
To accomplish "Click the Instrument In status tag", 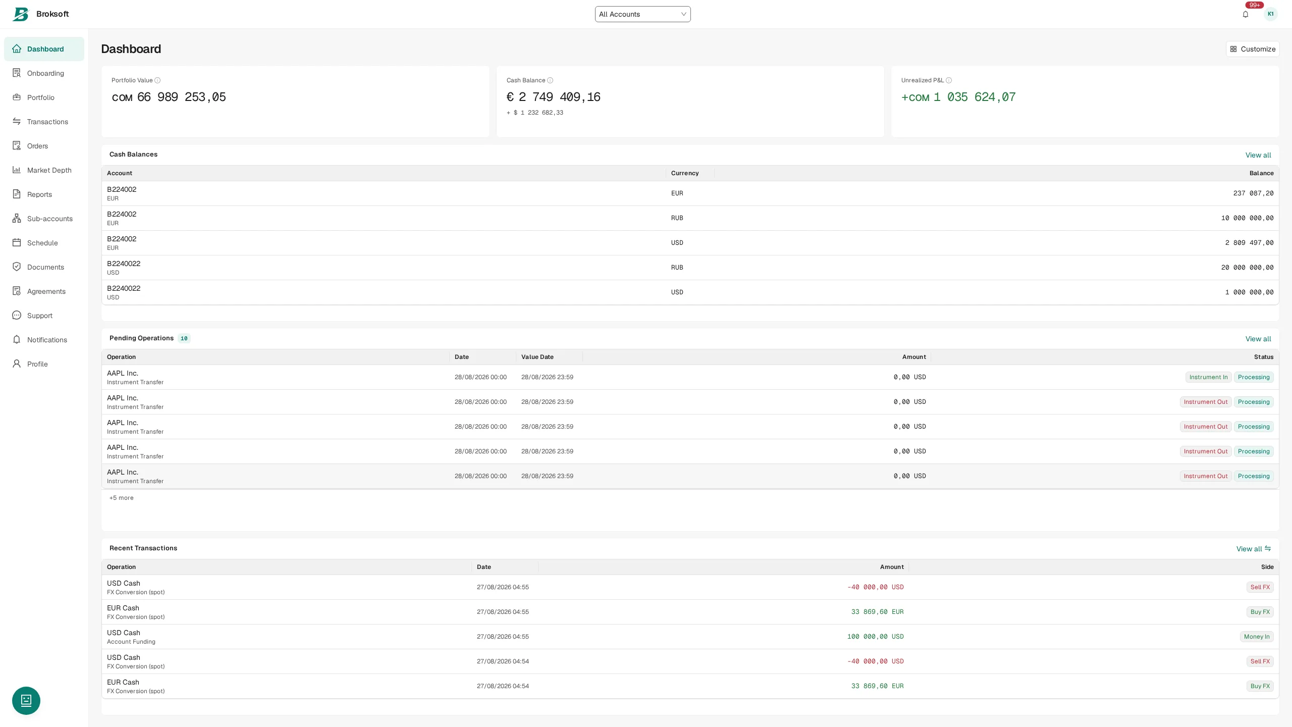I will click(x=1208, y=377).
